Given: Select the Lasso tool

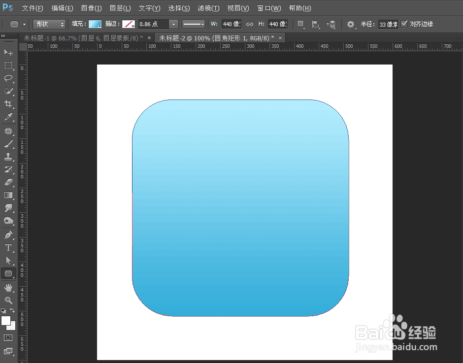Looking at the screenshot, I should point(8,78).
